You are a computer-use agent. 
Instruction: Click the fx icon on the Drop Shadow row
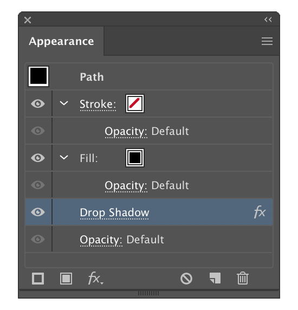pos(260,212)
